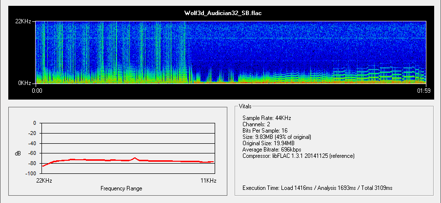Click the dB axis label
The height and width of the screenshot is (203, 441).
click(18, 153)
